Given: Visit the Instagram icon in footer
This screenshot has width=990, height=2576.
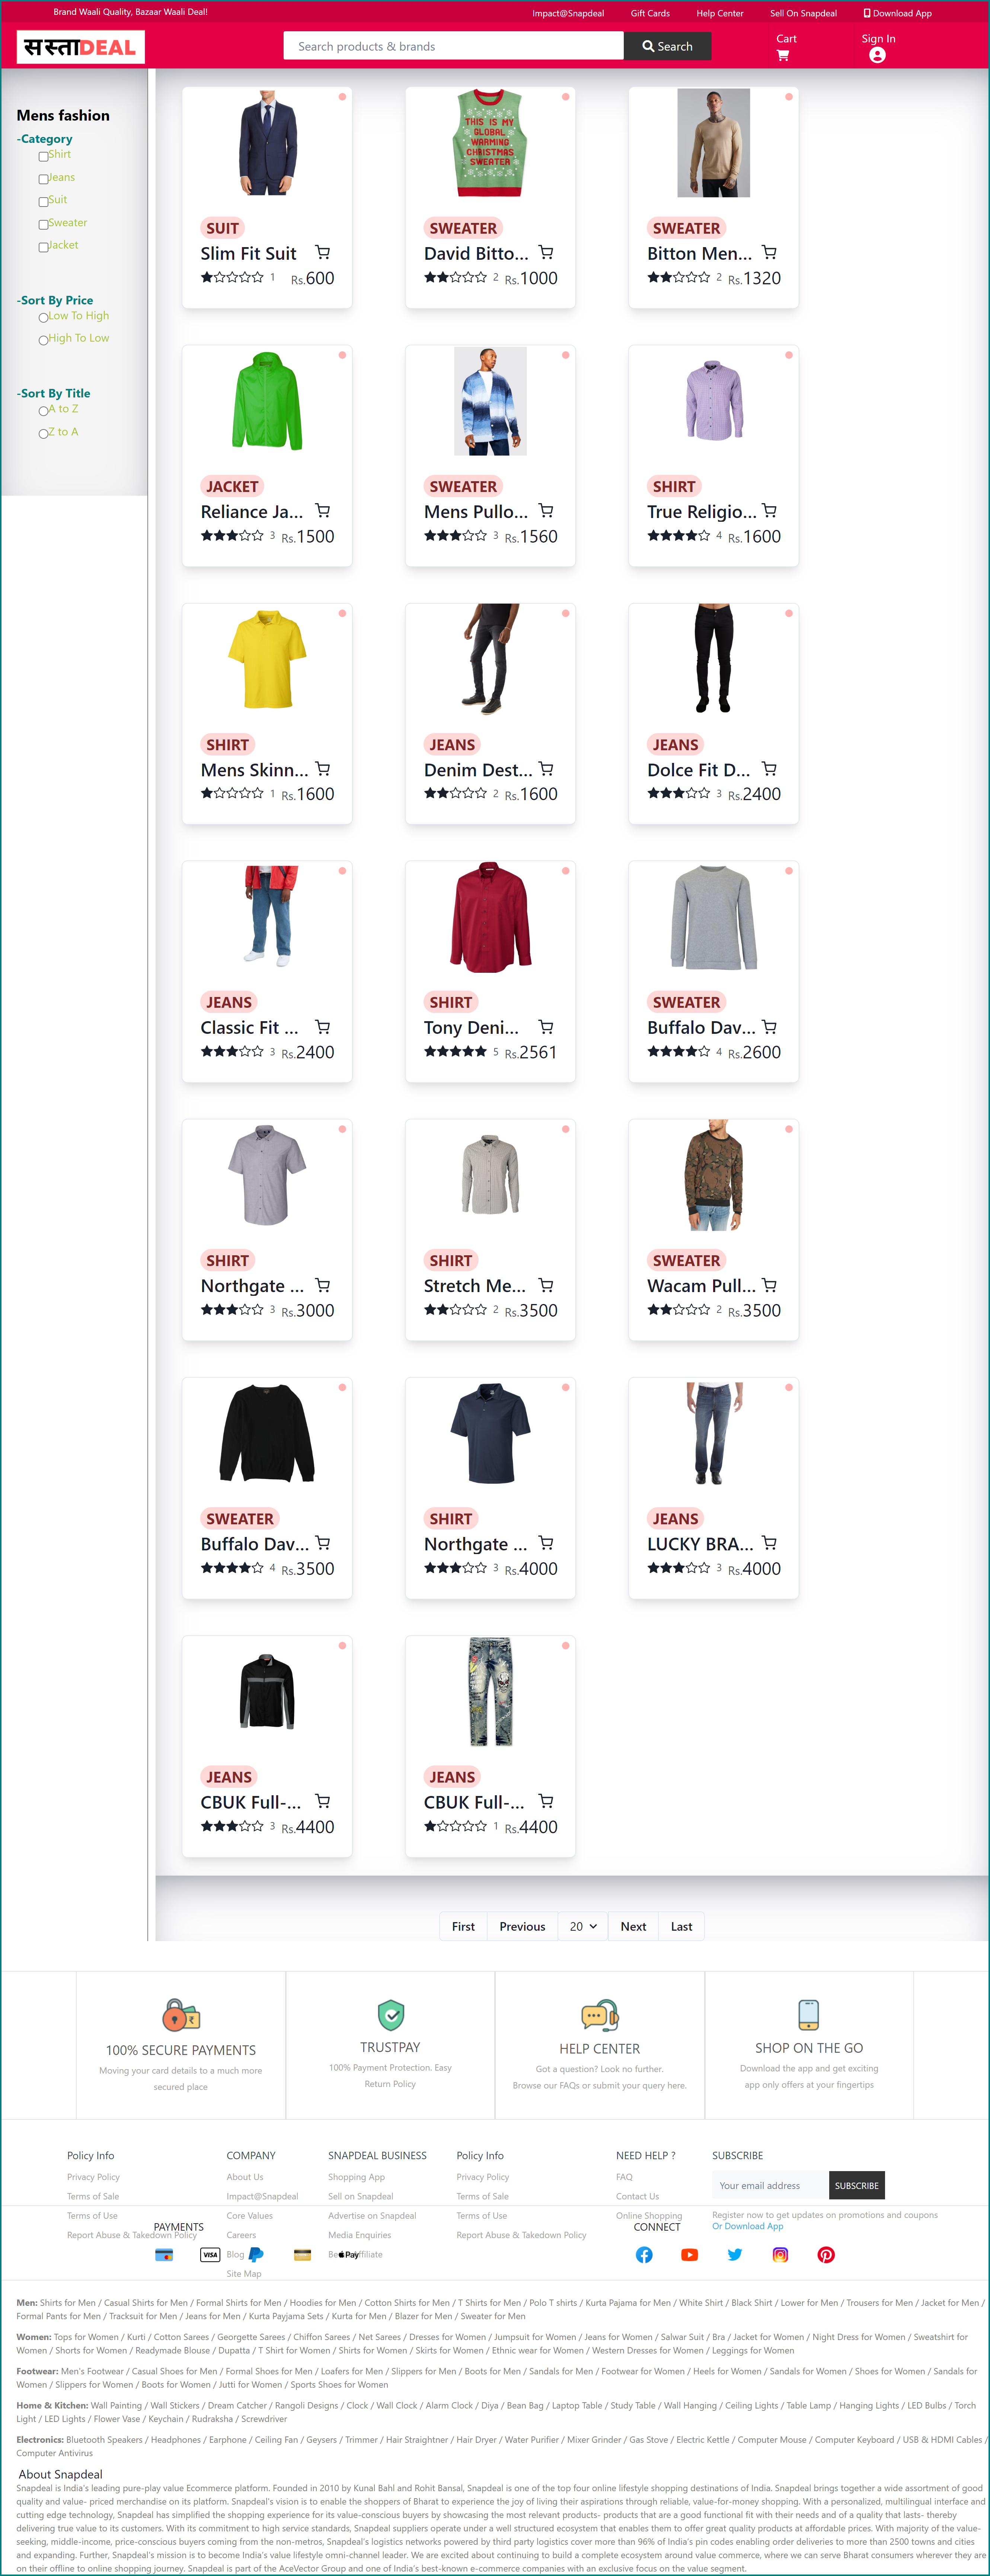Looking at the screenshot, I should (780, 2254).
